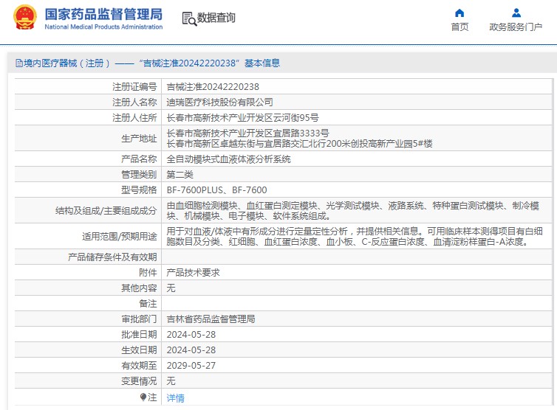The height and width of the screenshot is (410, 557).
Task: Click model value BF-7600PLUS、BF-7600
Action: click(216, 190)
